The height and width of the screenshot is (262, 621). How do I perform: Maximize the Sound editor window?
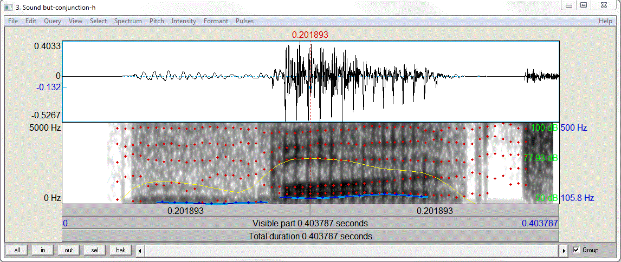pyautogui.click(x=584, y=5)
